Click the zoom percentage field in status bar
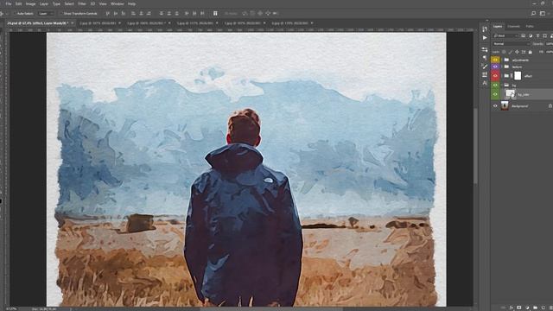Viewport: 553px width, 311px height. [x=11, y=309]
